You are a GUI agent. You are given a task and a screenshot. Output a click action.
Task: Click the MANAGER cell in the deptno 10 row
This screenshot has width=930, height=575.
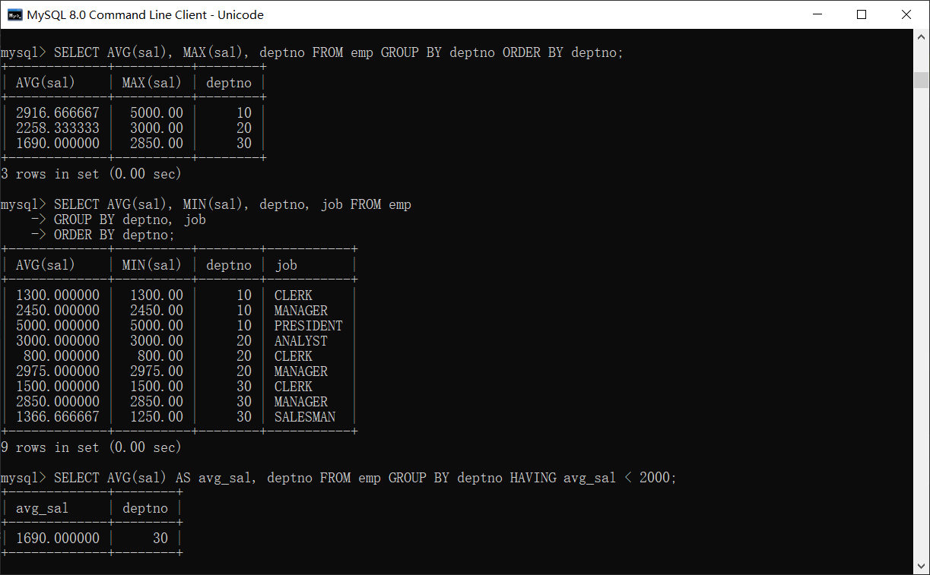pos(301,311)
